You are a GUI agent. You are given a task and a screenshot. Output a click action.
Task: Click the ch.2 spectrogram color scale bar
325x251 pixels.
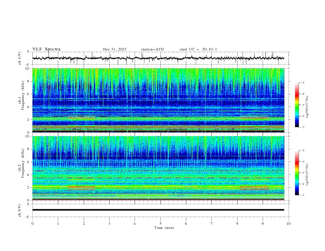[x=297, y=173]
